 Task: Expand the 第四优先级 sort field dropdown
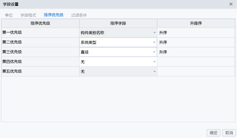pyautogui.click(x=118, y=62)
